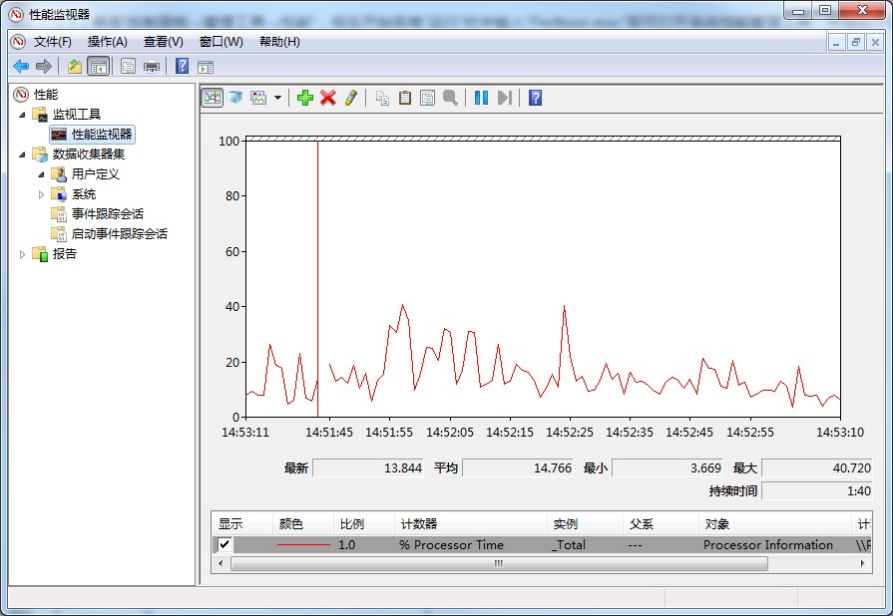Click the properties icon in the MMC toolbar
Viewport: 893px width, 616px height.
point(128,67)
